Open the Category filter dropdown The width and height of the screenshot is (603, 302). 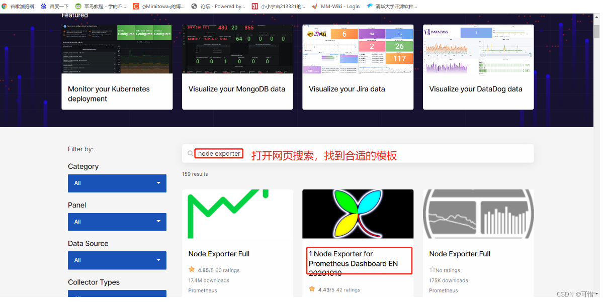pyautogui.click(x=117, y=183)
